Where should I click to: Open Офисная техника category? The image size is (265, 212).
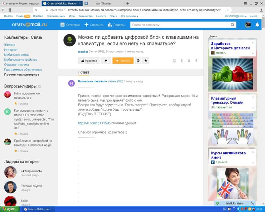click(x=17, y=65)
